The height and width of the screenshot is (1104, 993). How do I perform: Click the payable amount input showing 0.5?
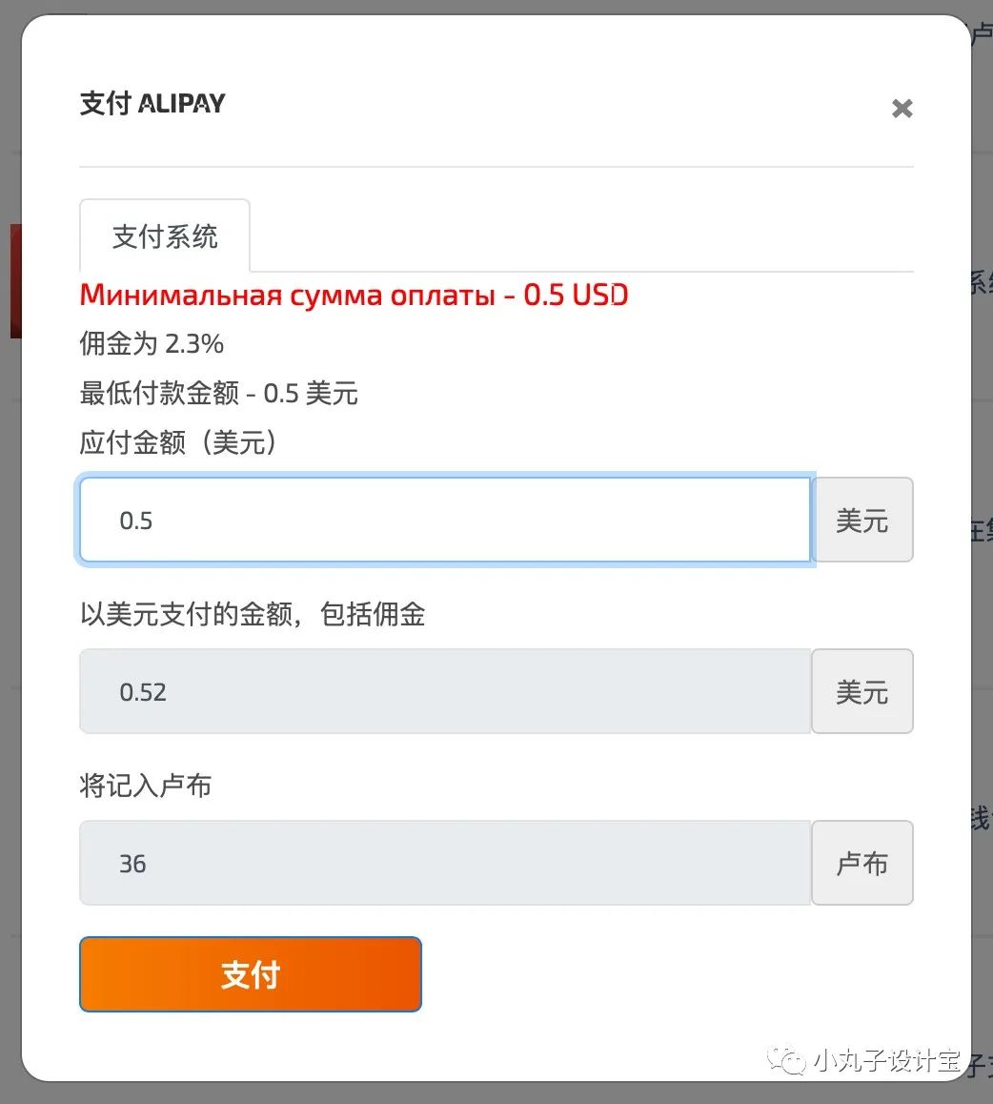(444, 521)
